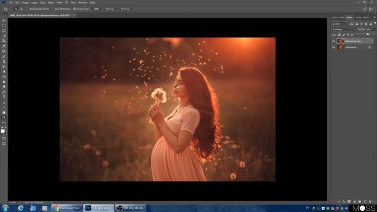
Task: Enable Resize Windows to Fit checkbox
Action: [x=28, y=9]
